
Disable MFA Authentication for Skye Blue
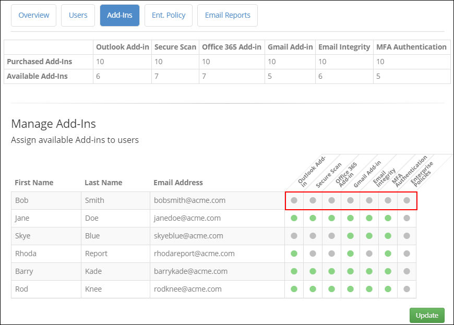click(x=388, y=236)
